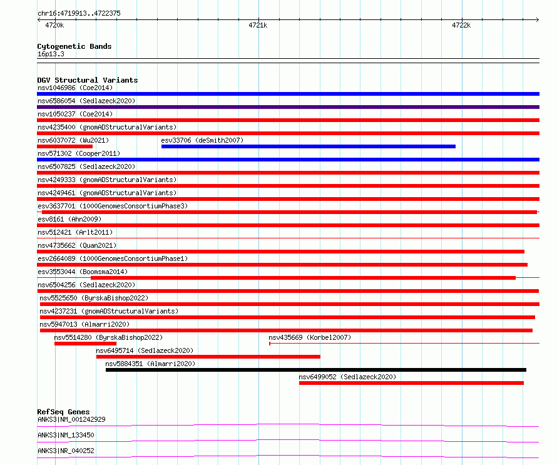Select the 16p13.3 band label
557x465 pixels.
51,54
